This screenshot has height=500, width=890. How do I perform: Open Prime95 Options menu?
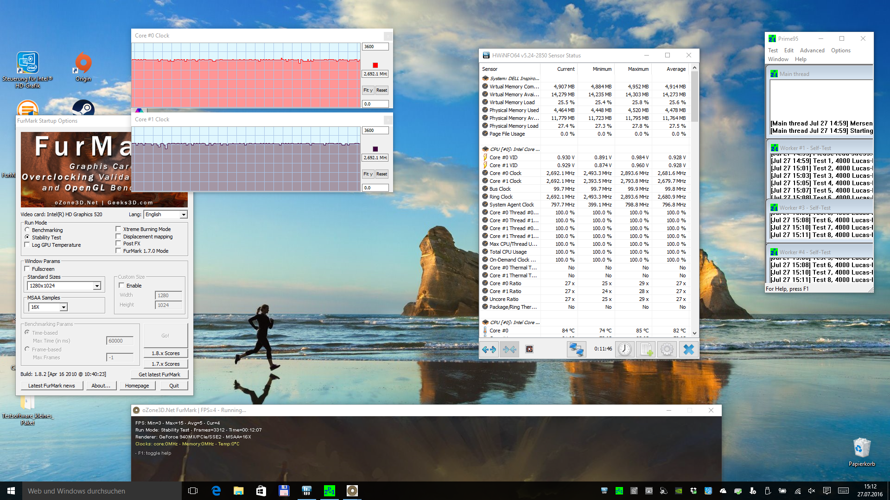[x=840, y=50]
